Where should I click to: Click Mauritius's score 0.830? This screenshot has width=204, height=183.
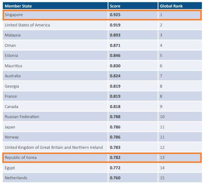click(x=115, y=66)
